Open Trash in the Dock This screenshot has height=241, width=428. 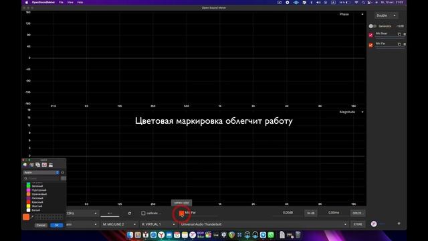point(298,235)
